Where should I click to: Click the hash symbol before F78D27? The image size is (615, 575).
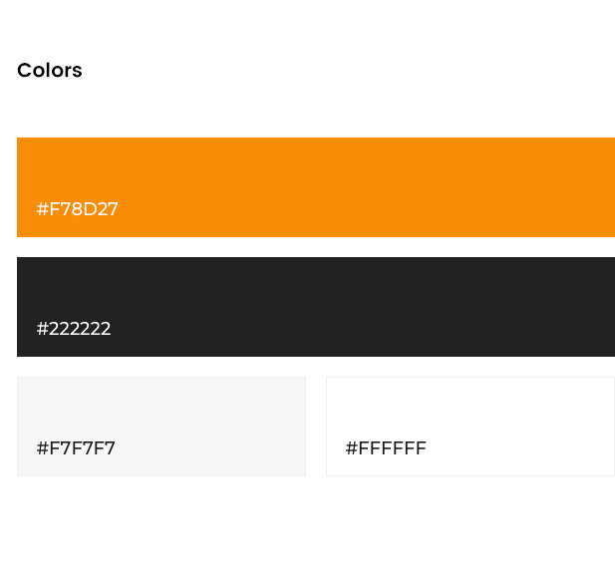[42, 209]
